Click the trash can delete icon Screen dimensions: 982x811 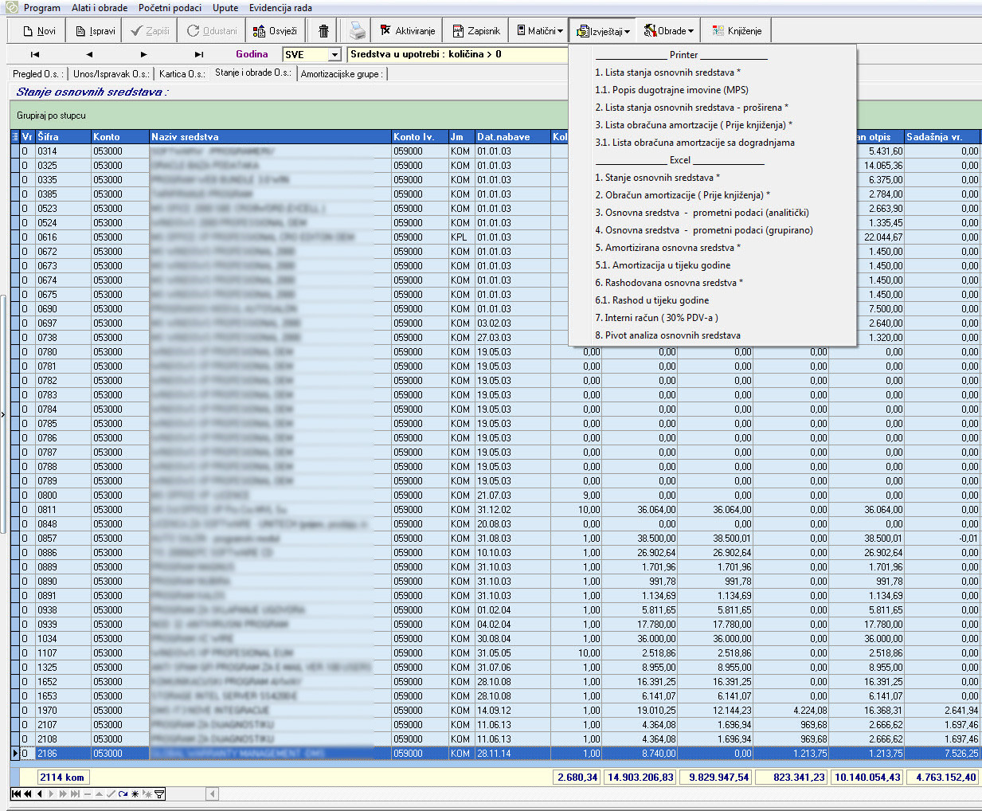323,31
